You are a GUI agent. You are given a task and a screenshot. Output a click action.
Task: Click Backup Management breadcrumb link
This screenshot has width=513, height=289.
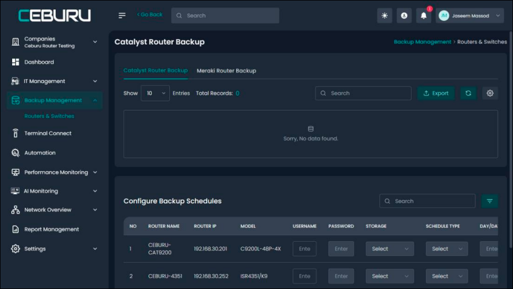pyautogui.click(x=423, y=42)
